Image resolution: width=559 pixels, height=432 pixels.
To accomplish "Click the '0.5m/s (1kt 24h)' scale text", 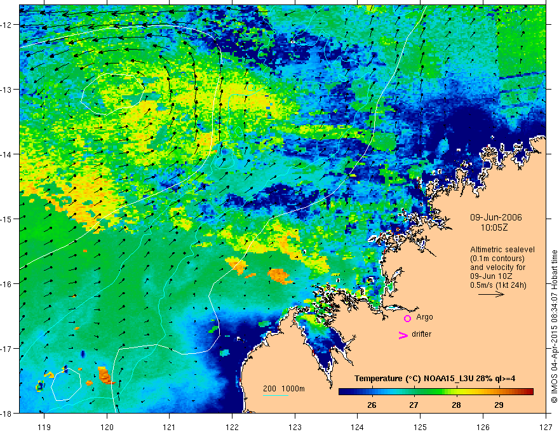I will (x=498, y=285).
